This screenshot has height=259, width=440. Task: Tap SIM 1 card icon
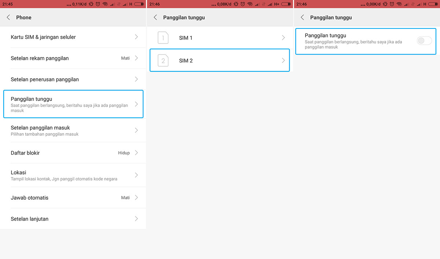pyautogui.click(x=163, y=38)
